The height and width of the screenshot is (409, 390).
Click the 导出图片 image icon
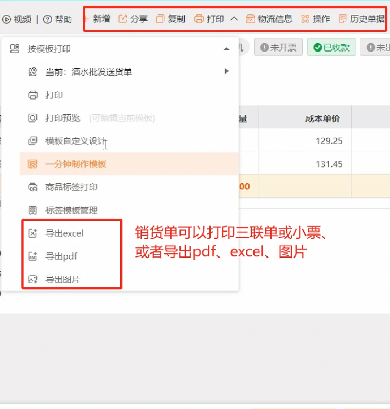[32, 280]
